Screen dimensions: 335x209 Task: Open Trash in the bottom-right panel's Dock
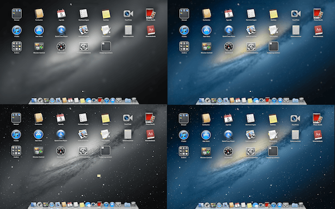(300, 205)
